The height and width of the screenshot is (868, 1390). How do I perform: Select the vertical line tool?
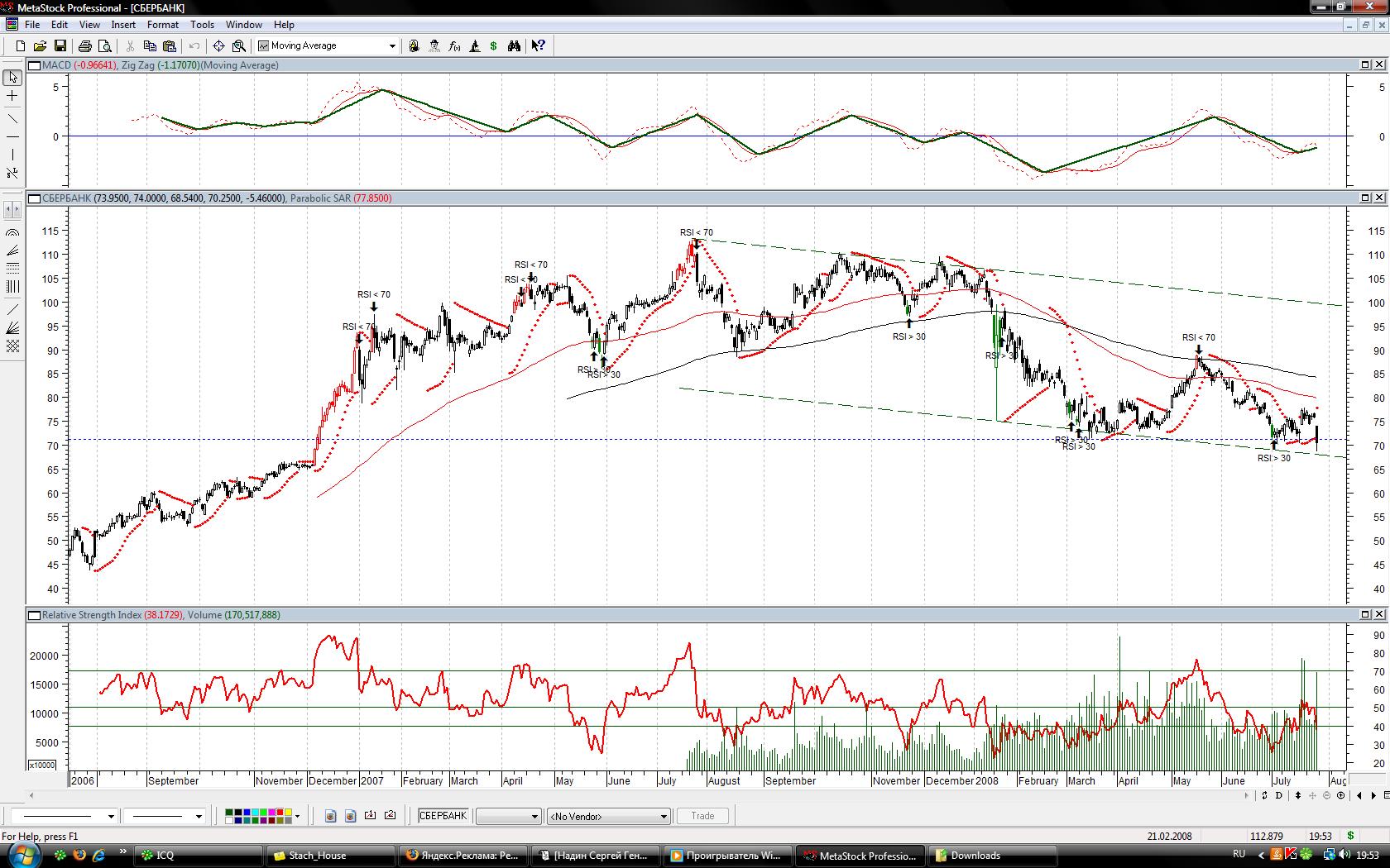tap(12, 155)
